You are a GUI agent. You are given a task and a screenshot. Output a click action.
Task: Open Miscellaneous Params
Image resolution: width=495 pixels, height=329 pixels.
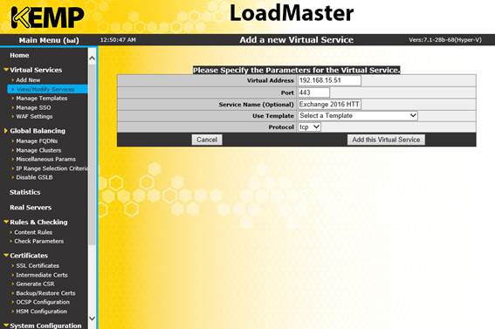point(45,160)
